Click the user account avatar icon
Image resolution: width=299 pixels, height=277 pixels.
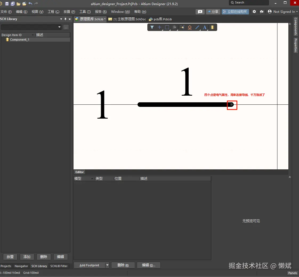[x=270, y=12]
